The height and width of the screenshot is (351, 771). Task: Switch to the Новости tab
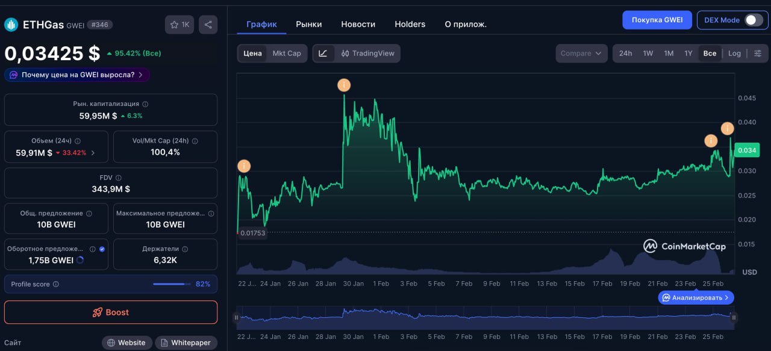pyautogui.click(x=358, y=24)
